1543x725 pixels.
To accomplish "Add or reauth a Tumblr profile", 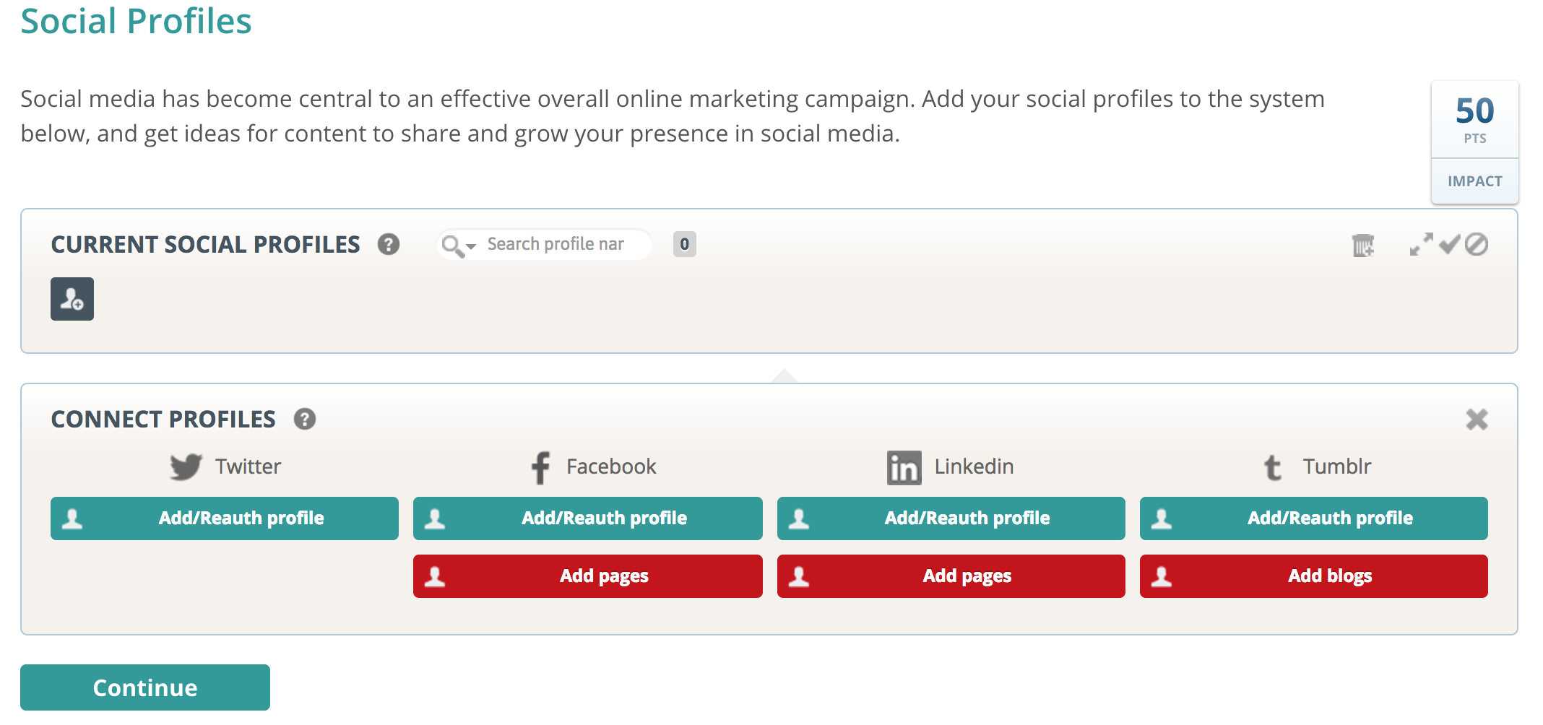I will point(1314,518).
